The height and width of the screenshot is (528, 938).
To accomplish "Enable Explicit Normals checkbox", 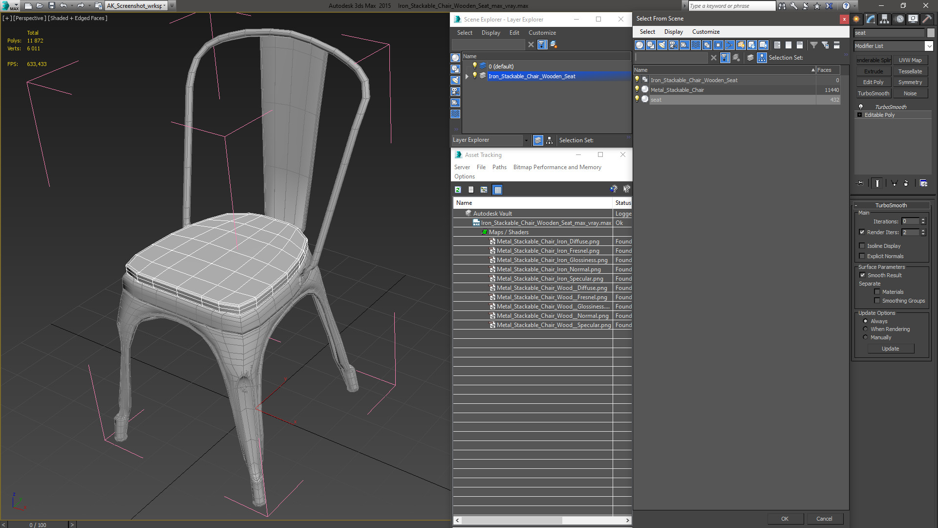I will pyautogui.click(x=862, y=256).
